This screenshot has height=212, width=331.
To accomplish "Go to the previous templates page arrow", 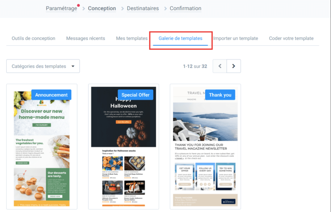I will (x=220, y=66).
